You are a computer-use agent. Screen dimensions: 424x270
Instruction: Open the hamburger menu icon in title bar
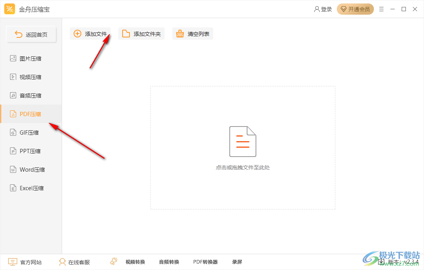[381, 9]
